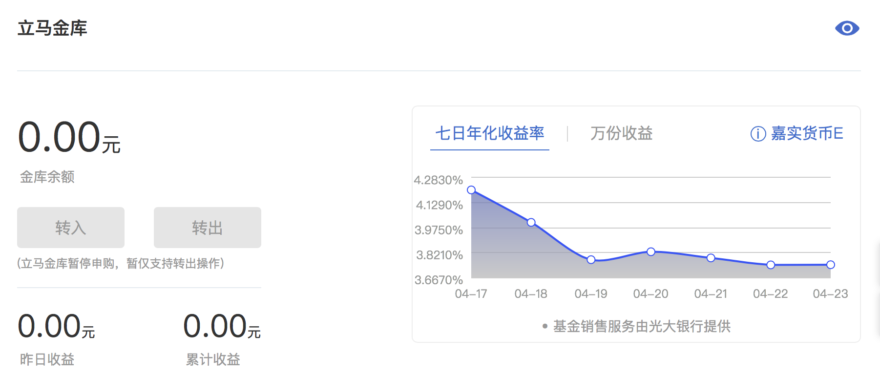Switch to the 七日年化收益率 tab
This screenshot has width=880, height=377.
[x=489, y=133]
